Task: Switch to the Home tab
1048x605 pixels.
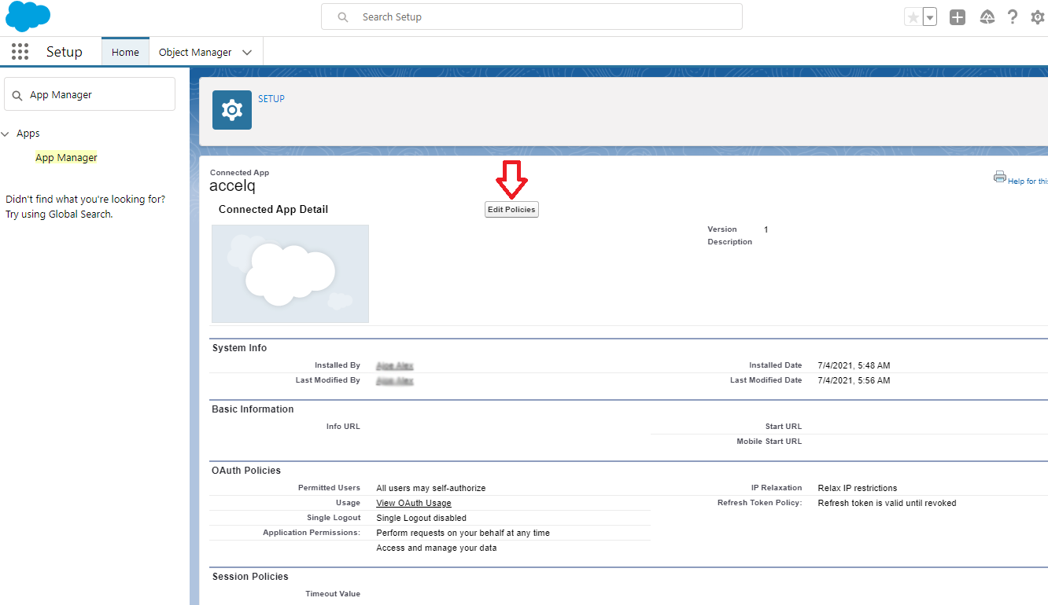Action: tap(125, 52)
